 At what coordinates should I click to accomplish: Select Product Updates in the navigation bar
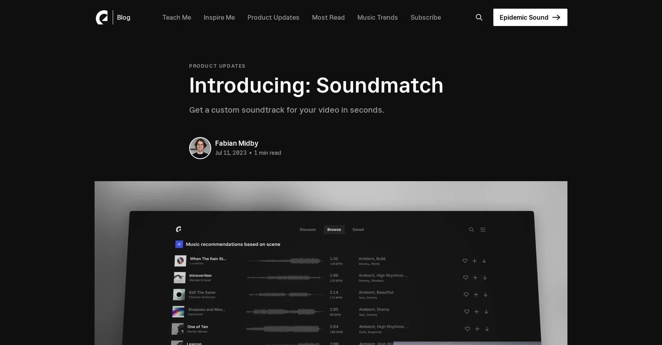coord(273,17)
